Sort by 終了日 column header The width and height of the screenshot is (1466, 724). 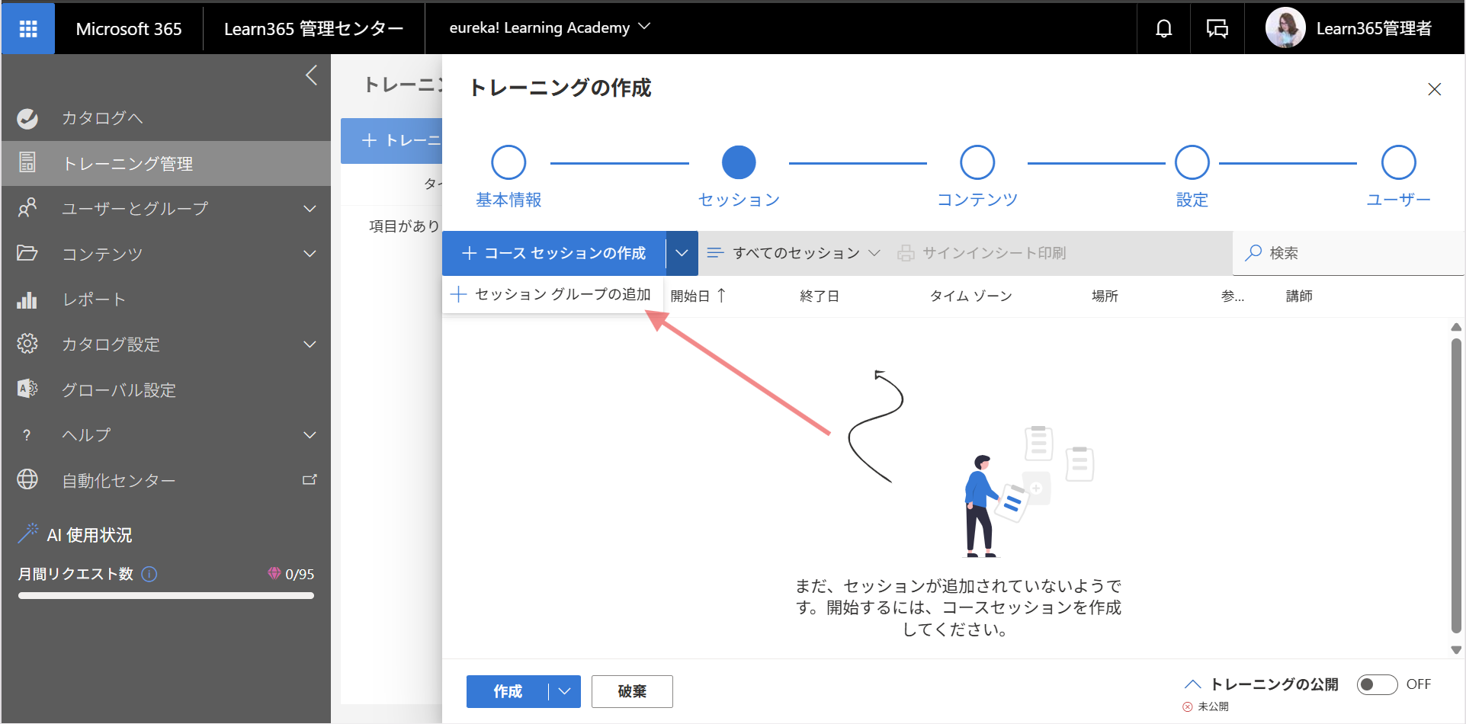(820, 296)
